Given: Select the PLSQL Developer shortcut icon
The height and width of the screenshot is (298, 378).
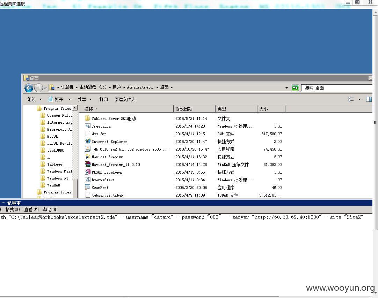Looking at the screenshot, I should click(x=87, y=172).
